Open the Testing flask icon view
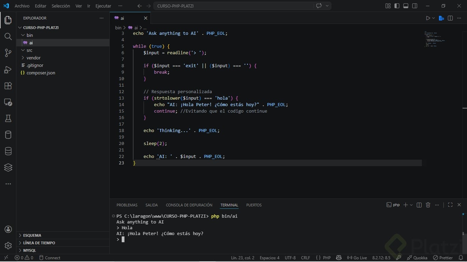The width and height of the screenshot is (467, 262). coord(8,118)
